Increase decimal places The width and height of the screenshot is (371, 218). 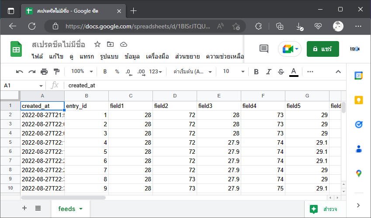(x=141, y=72)
